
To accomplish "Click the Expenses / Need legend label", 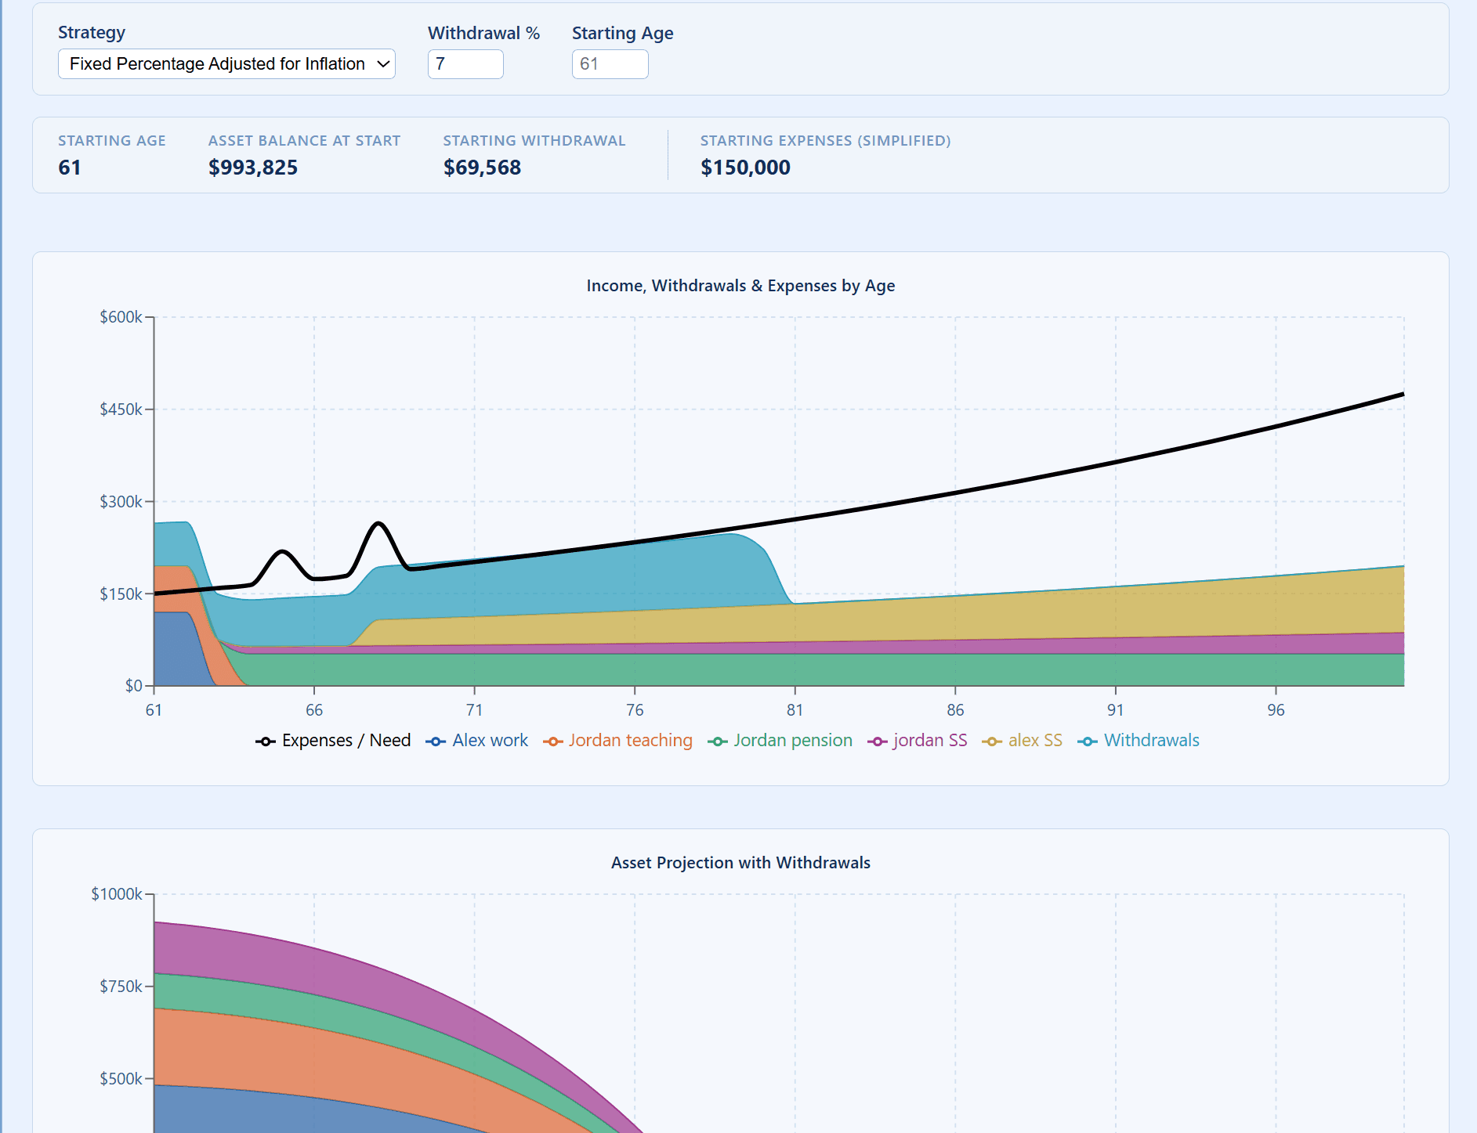I will (x=346, y=741).
